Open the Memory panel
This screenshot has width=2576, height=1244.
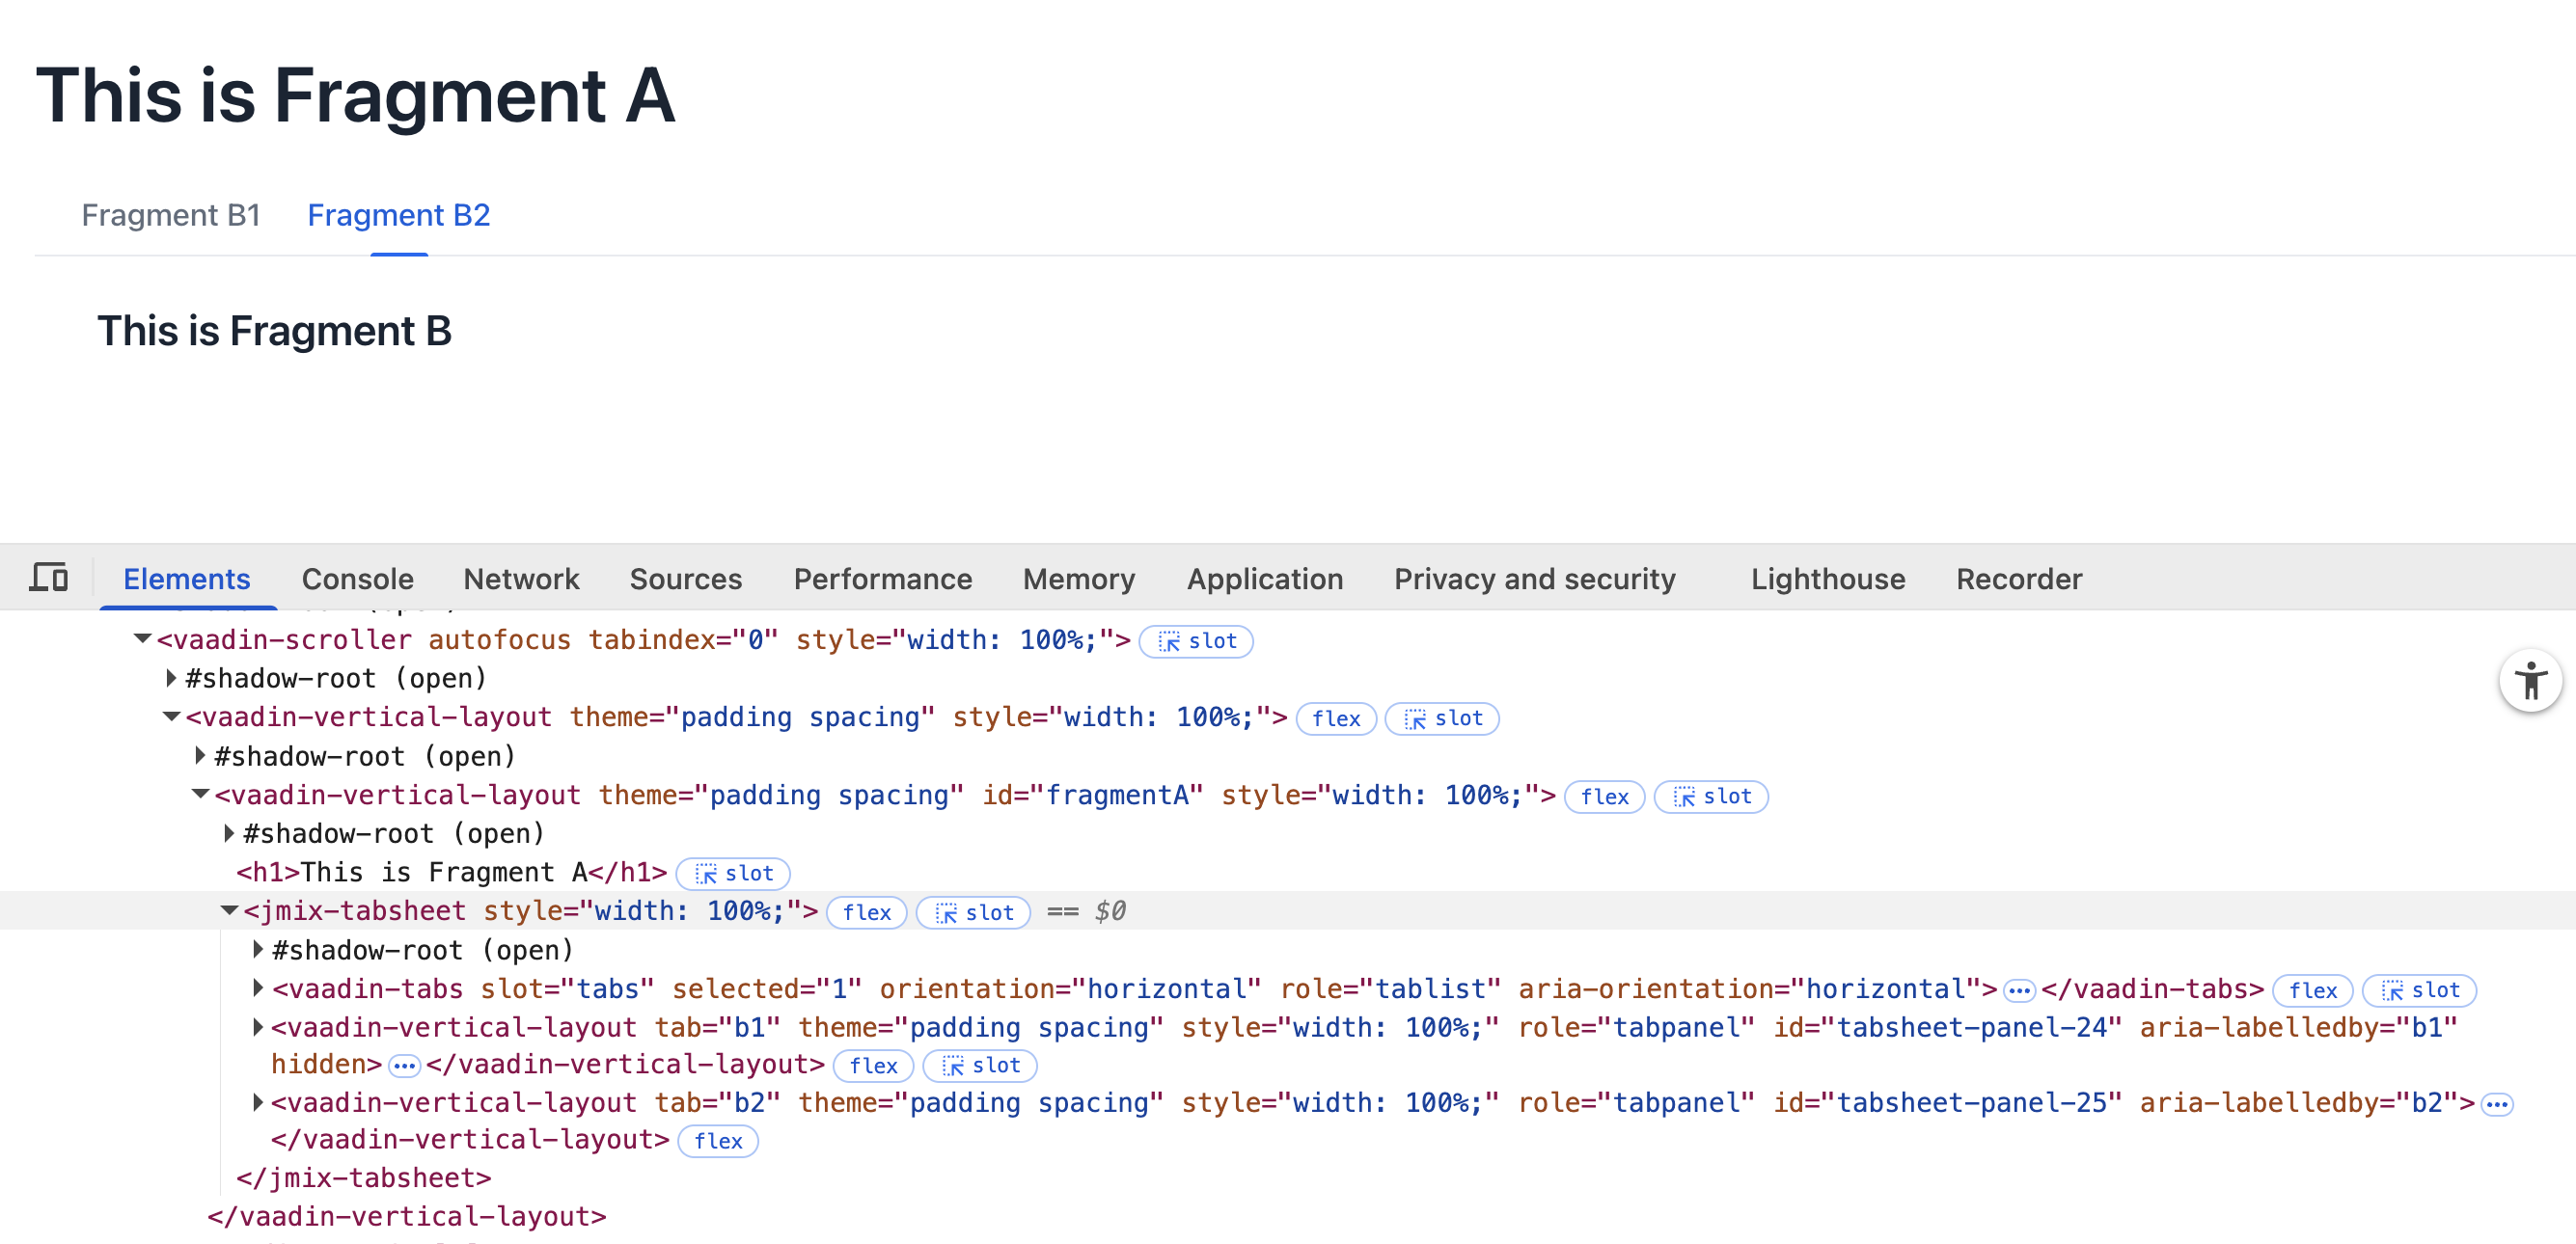tap(1079, 579)
